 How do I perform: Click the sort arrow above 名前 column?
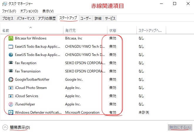31,27
